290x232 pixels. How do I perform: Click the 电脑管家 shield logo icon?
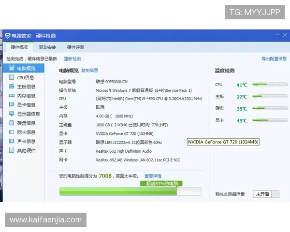pos(8,36)
